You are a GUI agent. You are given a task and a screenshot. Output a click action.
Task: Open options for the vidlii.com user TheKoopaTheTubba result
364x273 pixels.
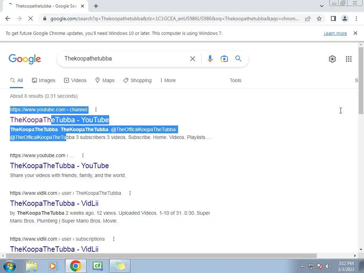pos(130,193)
